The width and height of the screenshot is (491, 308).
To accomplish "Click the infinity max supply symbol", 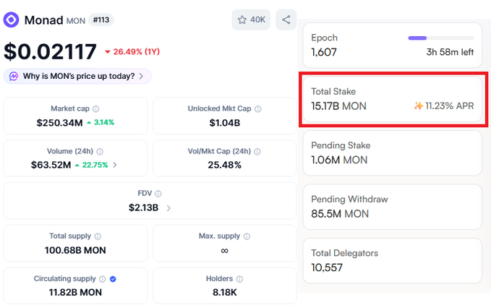I will click(x=224, y=251).
